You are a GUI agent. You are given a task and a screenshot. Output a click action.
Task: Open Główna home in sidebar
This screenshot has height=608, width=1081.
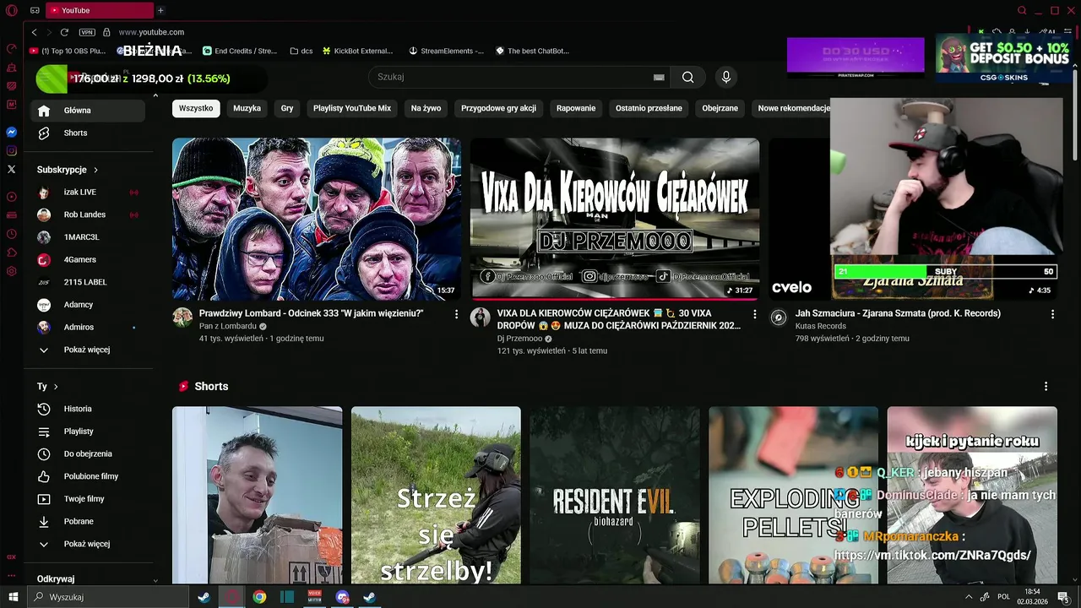click(90, 111)
